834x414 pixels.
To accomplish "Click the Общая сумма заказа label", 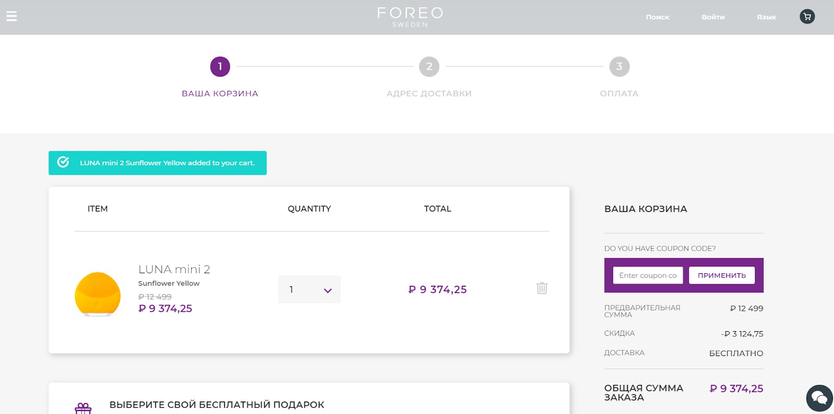I will click(644, 393).
